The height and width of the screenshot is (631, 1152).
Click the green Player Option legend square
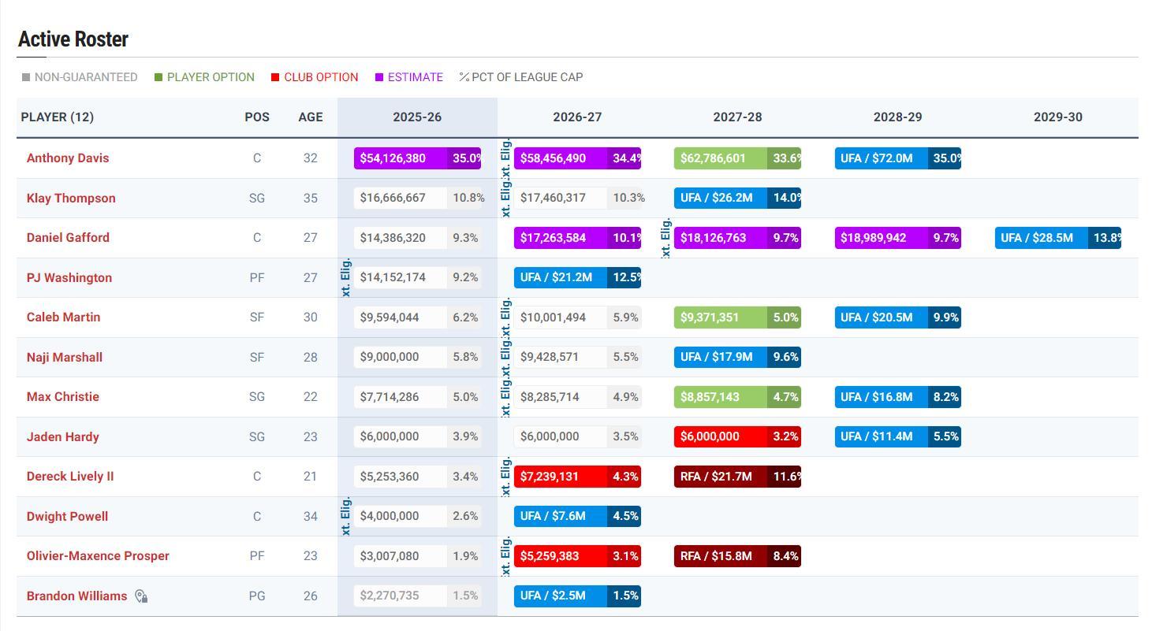tap(158, 77)
